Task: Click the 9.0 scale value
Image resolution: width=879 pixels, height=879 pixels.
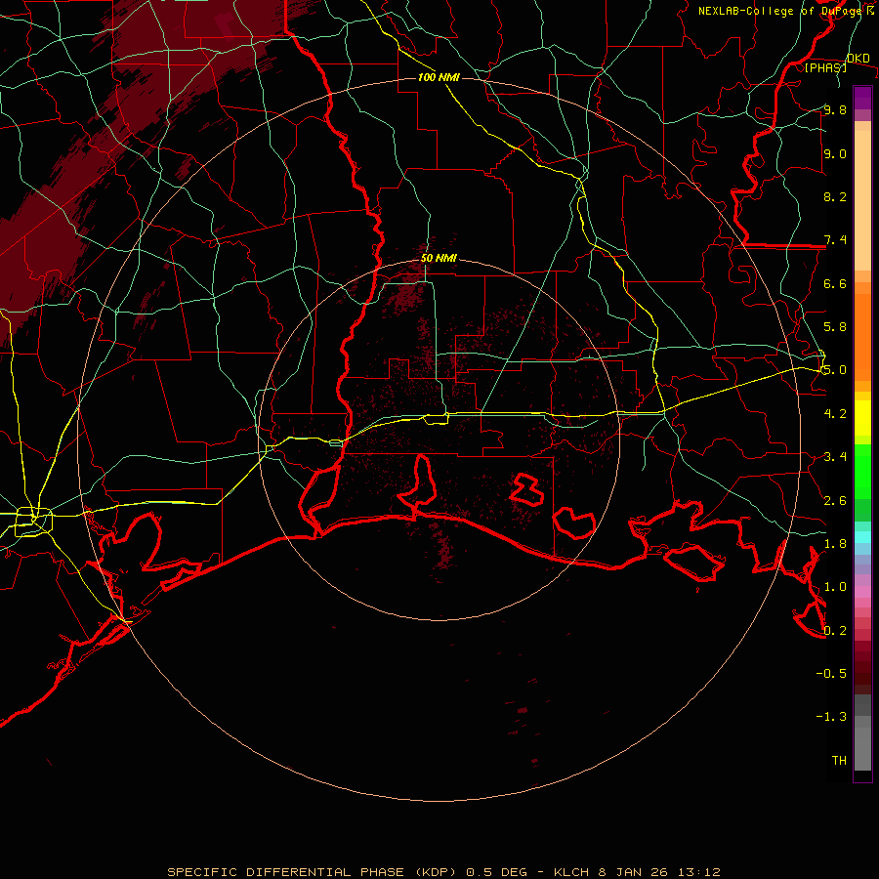Action: [x=835, y=153]
